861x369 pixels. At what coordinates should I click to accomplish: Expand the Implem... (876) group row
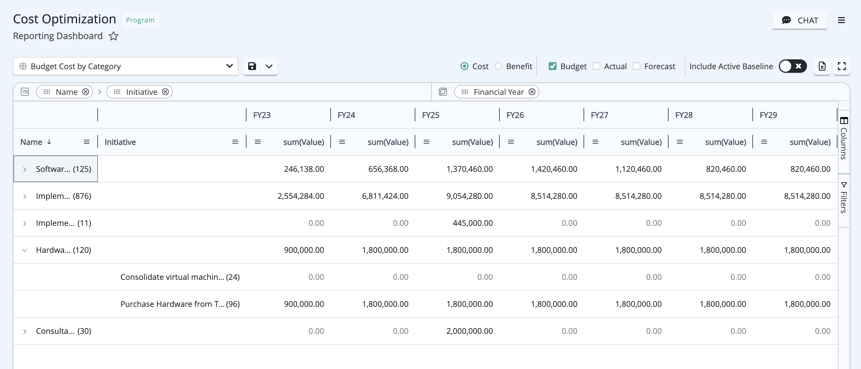tap(24, 197)
